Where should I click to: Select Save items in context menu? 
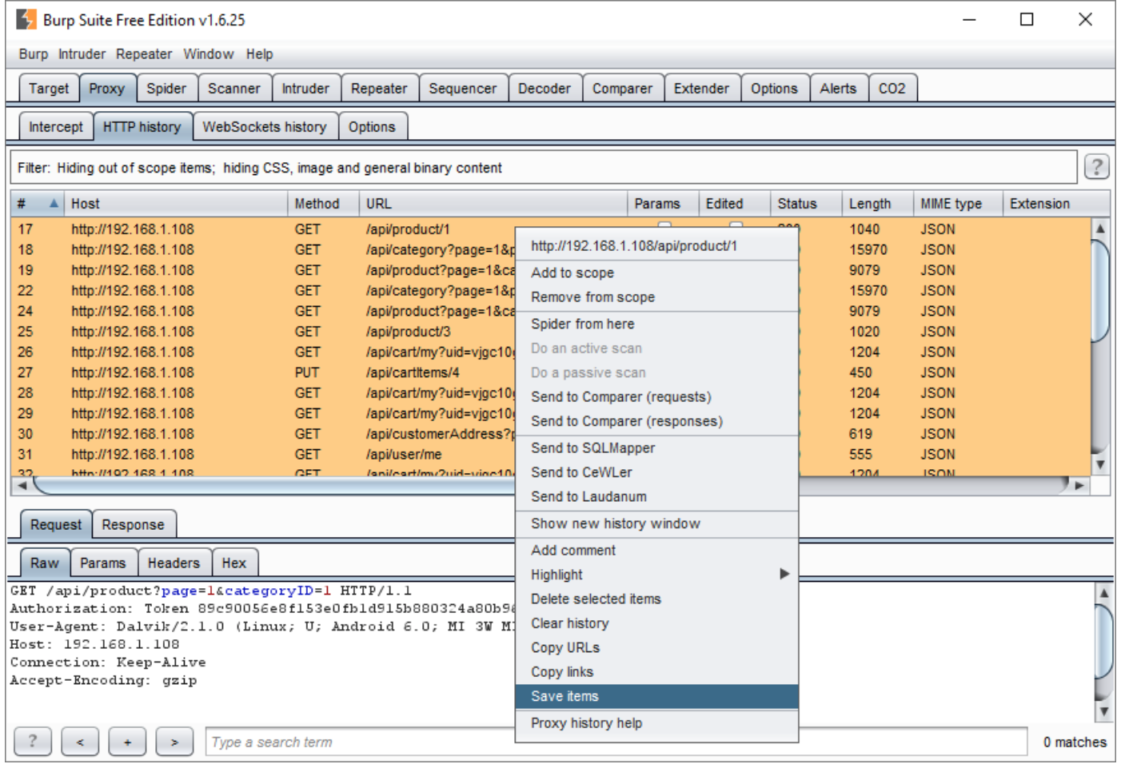pyautogui.click(x=656, y=696)
